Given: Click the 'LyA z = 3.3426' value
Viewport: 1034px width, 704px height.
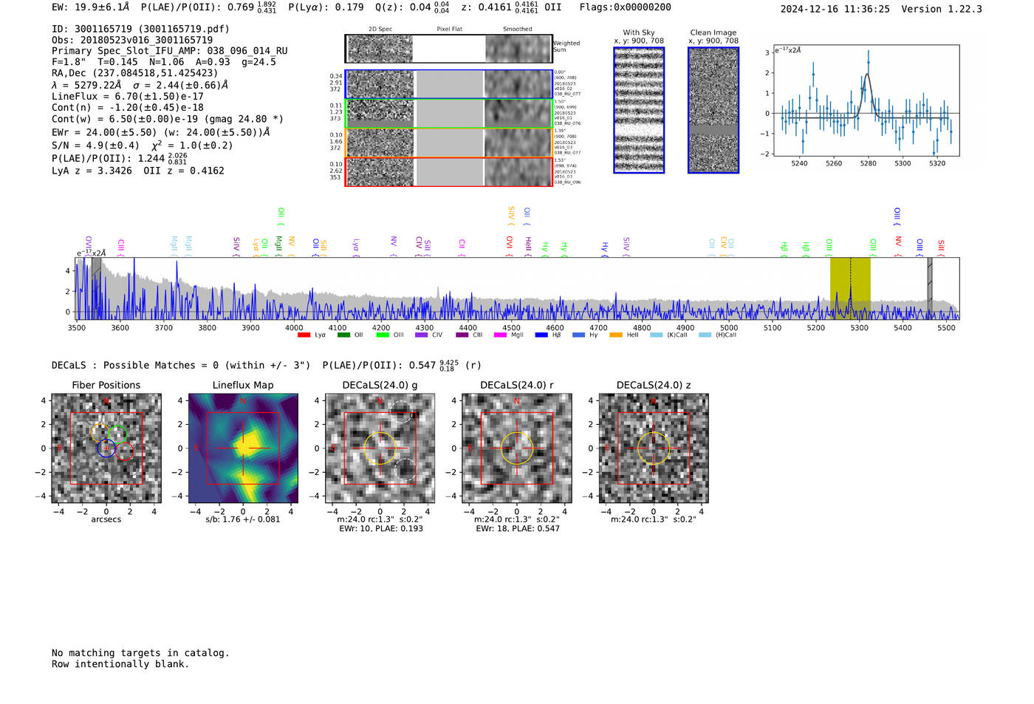Looking at the screenshot, I should (92, 171).
